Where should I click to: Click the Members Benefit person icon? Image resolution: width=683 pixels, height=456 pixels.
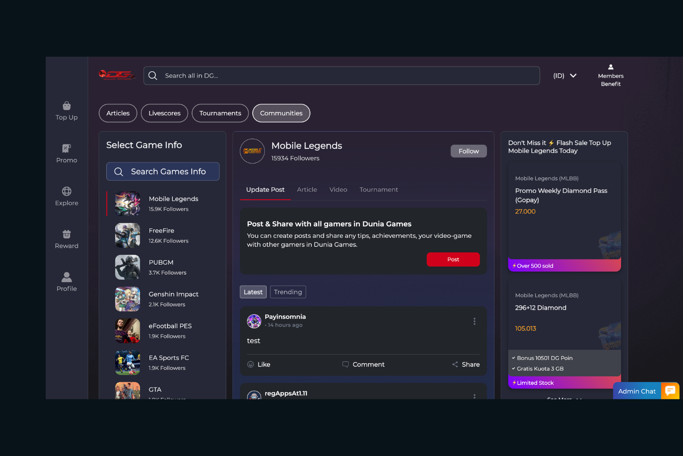tap(611, 67)
